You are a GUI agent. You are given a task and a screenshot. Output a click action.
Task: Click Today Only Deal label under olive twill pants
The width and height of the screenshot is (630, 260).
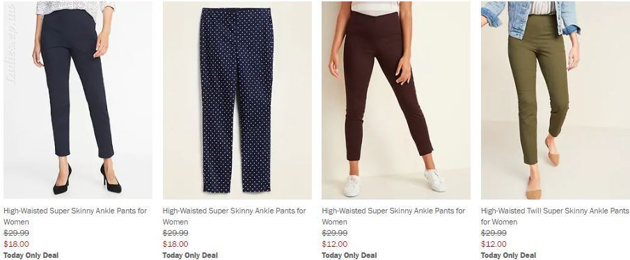508,255
